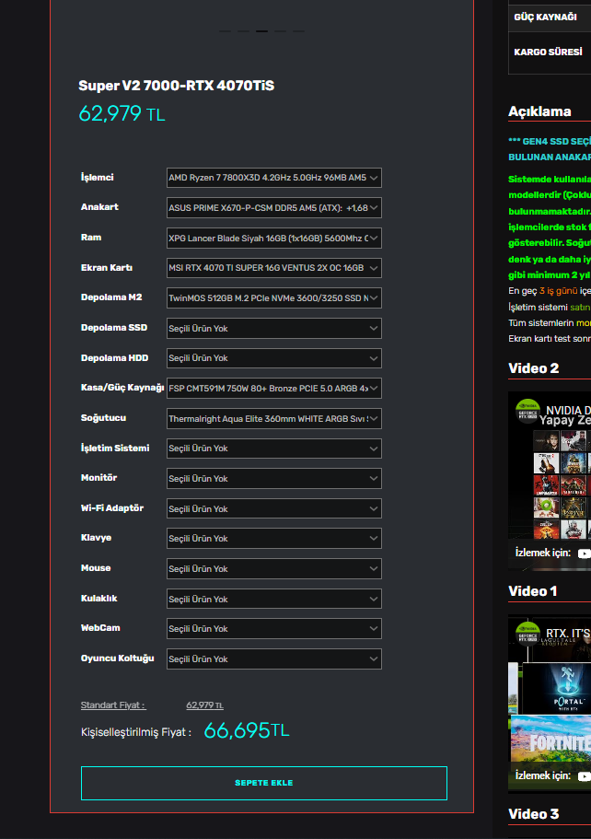591x839 pixels.
Task: Click the Kişiselleştirilmiş Fiyat label
Action: tap(136, 732)
